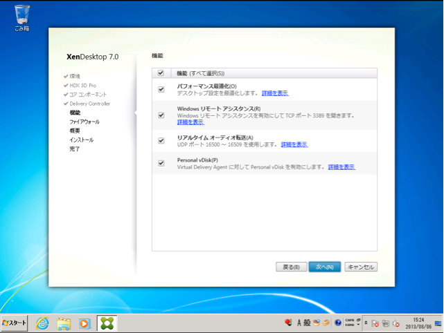444x333 pixels.
Task: Select the コア コンポーネント step
Action: click(x=88, y=95)
